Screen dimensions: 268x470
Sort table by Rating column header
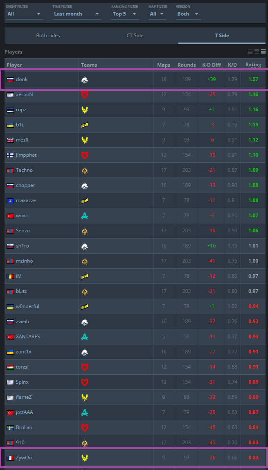tap(253, 65)
